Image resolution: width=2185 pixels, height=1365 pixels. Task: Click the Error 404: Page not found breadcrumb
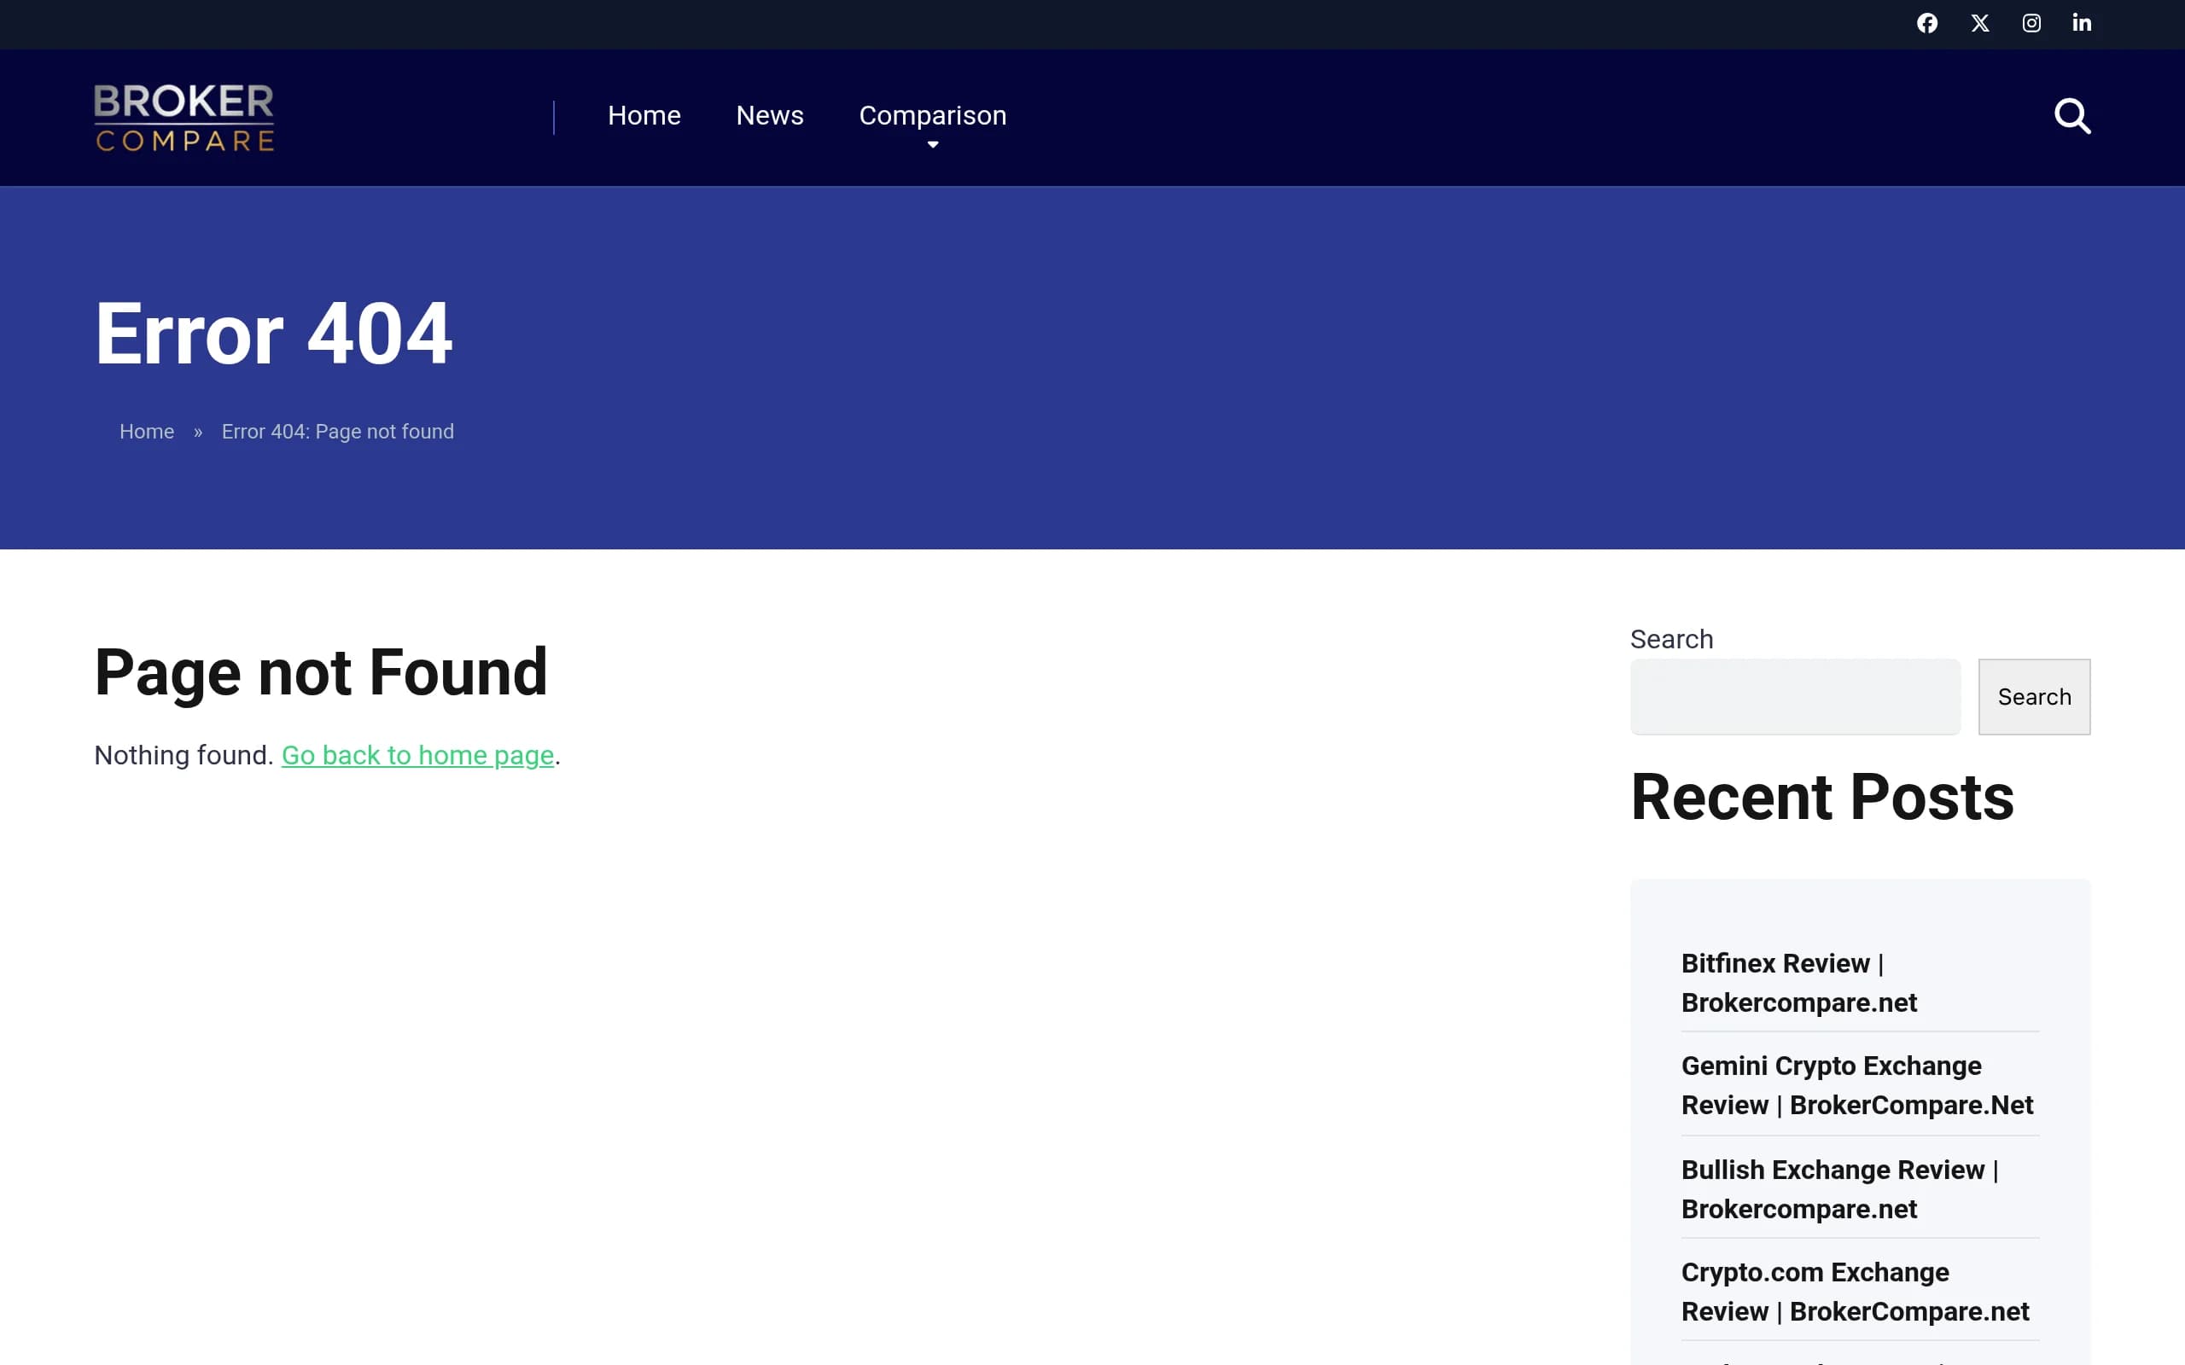pyautogui.click(x=338, y=432)
